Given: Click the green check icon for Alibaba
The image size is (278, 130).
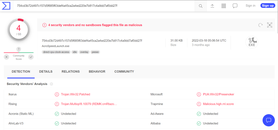Looking at the screenshot, I should [x=199, y=124].
